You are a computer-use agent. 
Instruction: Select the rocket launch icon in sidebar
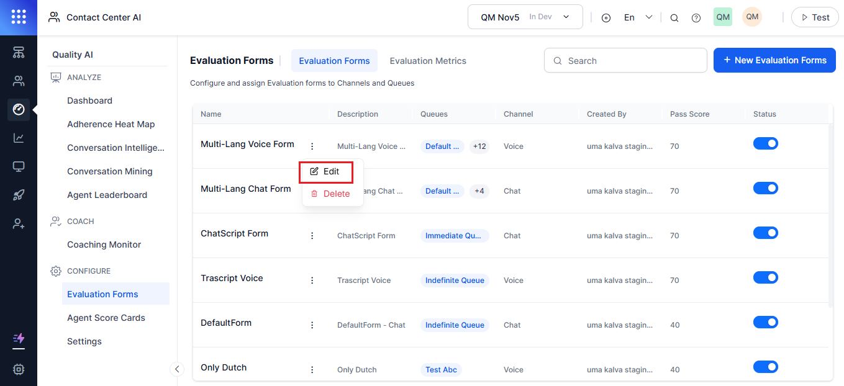click(18, 195)
